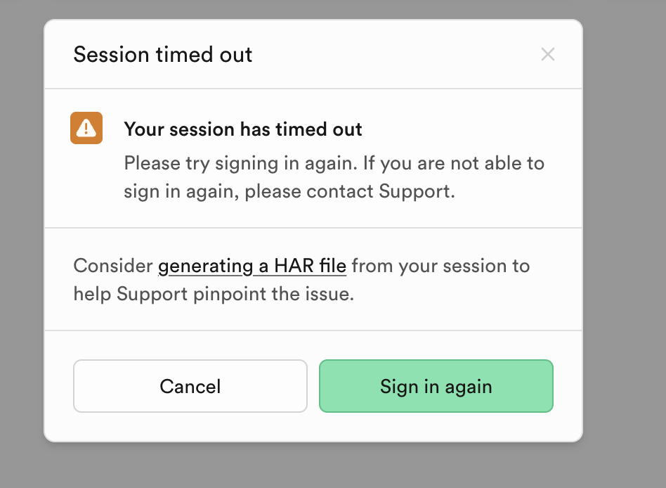Click the words sign in again, in body text
The height and width of the screenshot is (488, 666).
pos(181,192)
